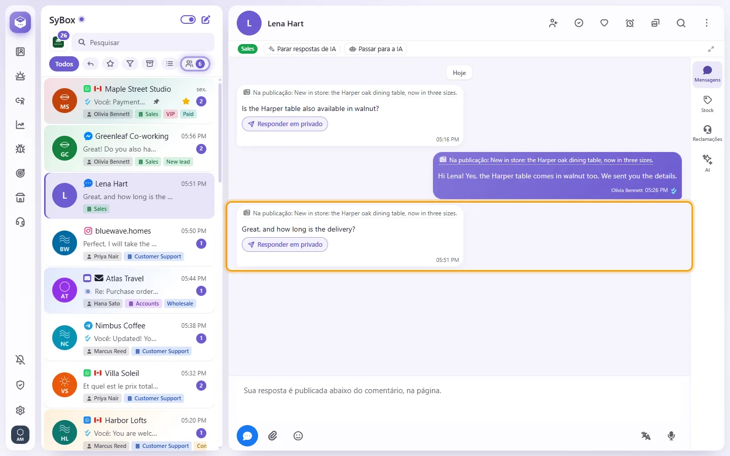Viewport: 730px width, 456px height.
Task: Click the Accounts tag on Atlas Travel
Action: point(143,303)
